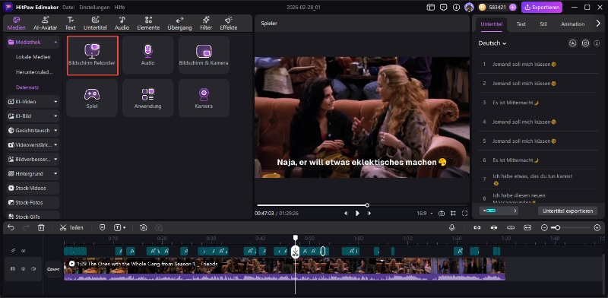Open the downloads icon in title bar
The image size is (608, 298).
tap(457, 7)
